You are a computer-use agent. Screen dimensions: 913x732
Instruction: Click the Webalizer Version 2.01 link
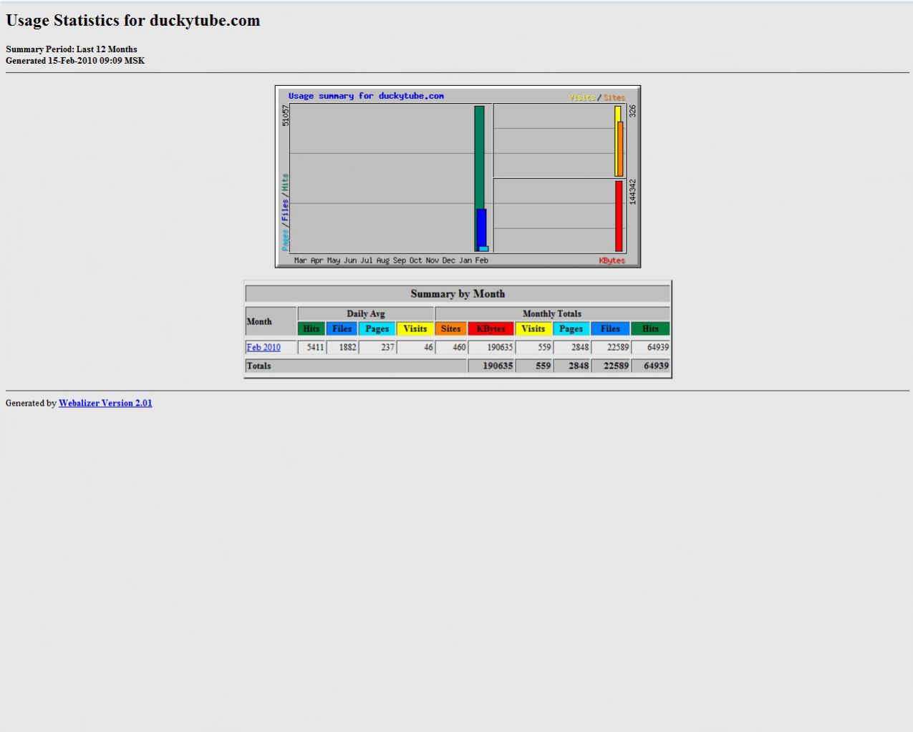[105, 404]
